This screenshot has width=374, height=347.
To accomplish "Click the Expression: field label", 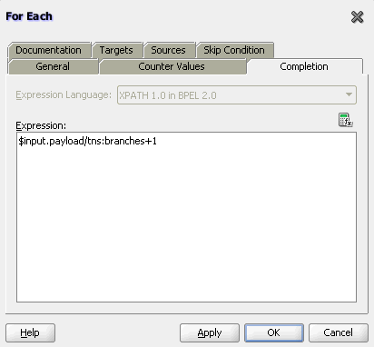I will pos(41,125).
